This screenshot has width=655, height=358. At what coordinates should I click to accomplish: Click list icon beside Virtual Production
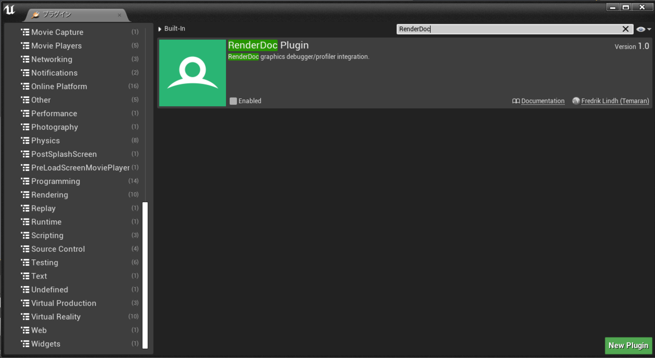[25, 304]
